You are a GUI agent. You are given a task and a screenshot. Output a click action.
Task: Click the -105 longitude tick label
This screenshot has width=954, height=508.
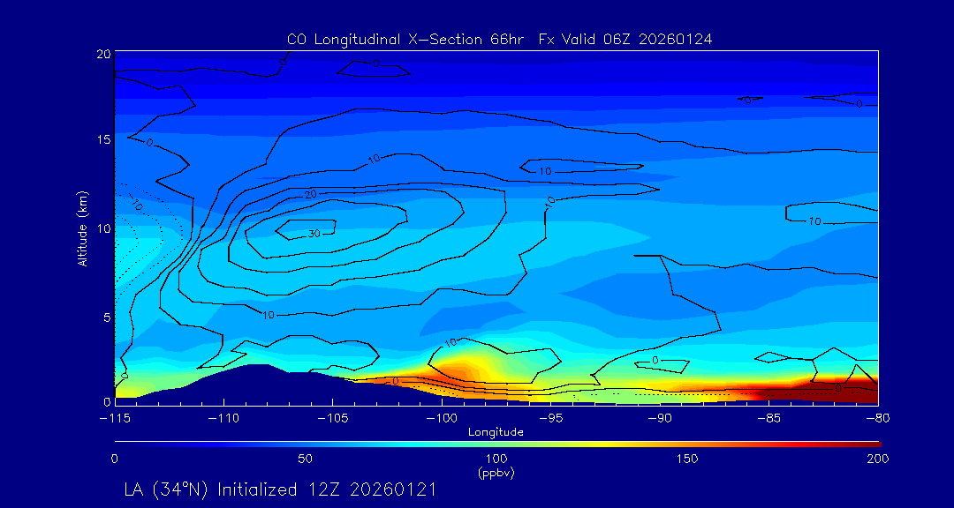(x=332, y=419)
